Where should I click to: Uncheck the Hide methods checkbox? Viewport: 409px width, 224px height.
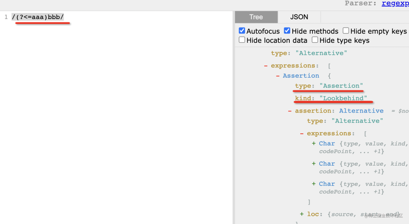point(287,31)
